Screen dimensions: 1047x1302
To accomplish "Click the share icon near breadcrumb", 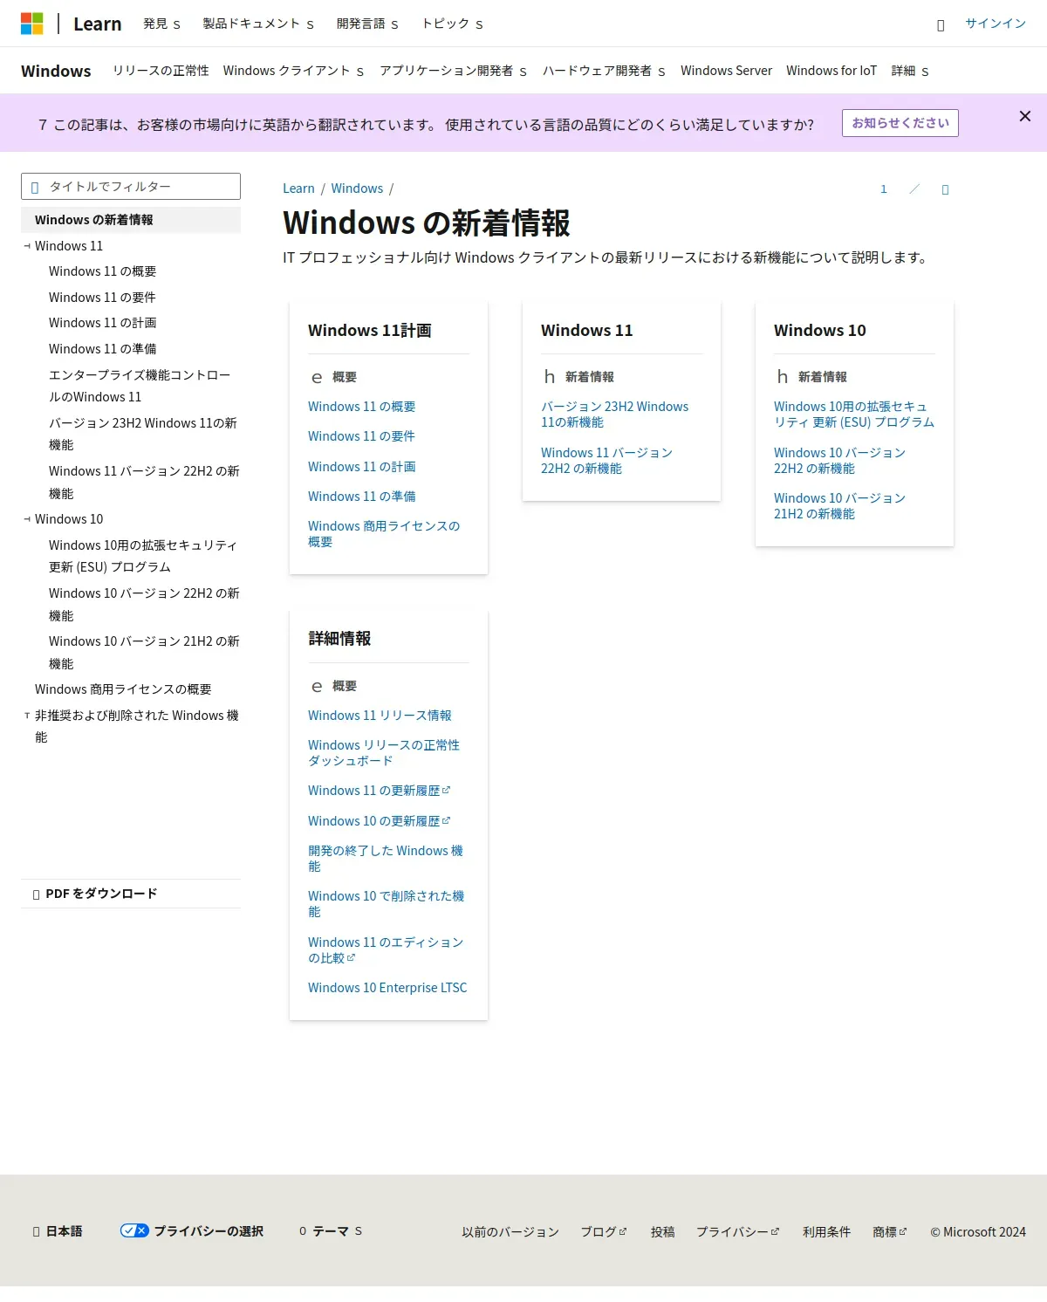I will tap(945, 189).
